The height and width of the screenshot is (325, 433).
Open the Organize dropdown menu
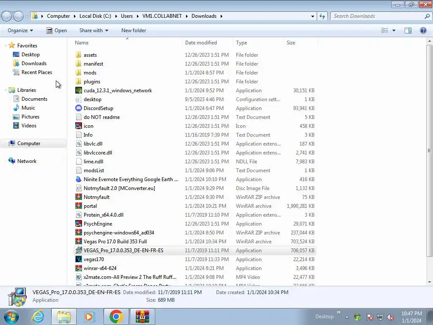point(20,30)
